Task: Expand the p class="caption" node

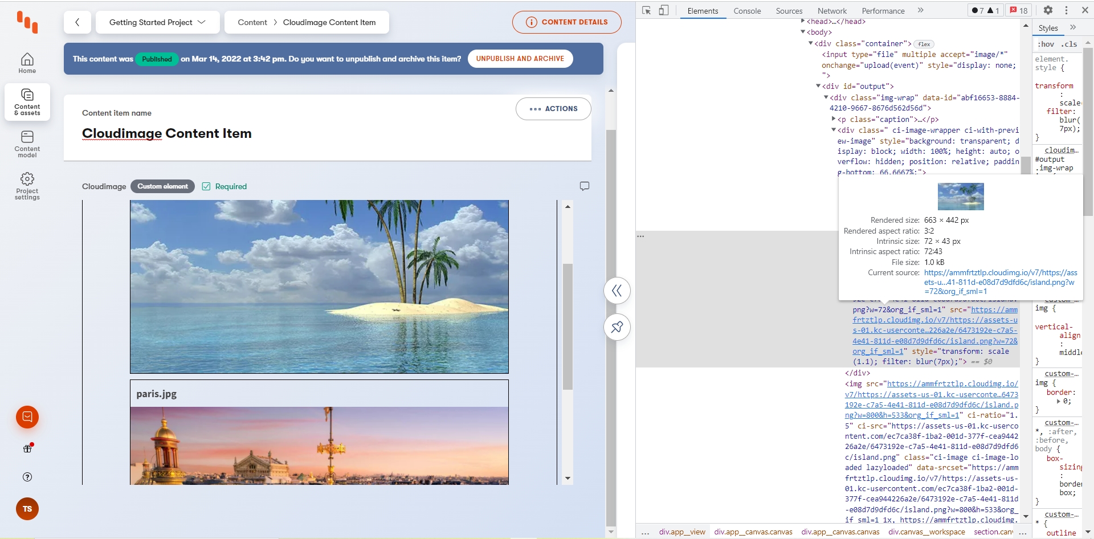Action: click(834, 119)
